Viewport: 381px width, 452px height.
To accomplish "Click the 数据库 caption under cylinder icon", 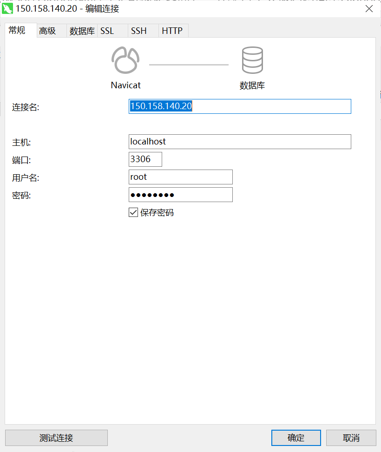I will point(252,85).
